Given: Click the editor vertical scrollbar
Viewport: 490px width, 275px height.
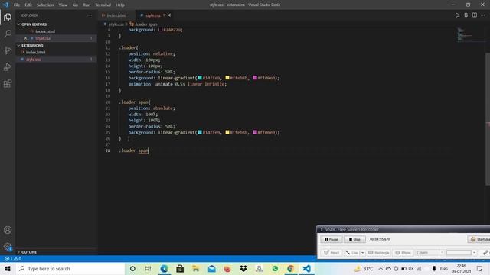Looking at the screenshot, I should 488,118.
